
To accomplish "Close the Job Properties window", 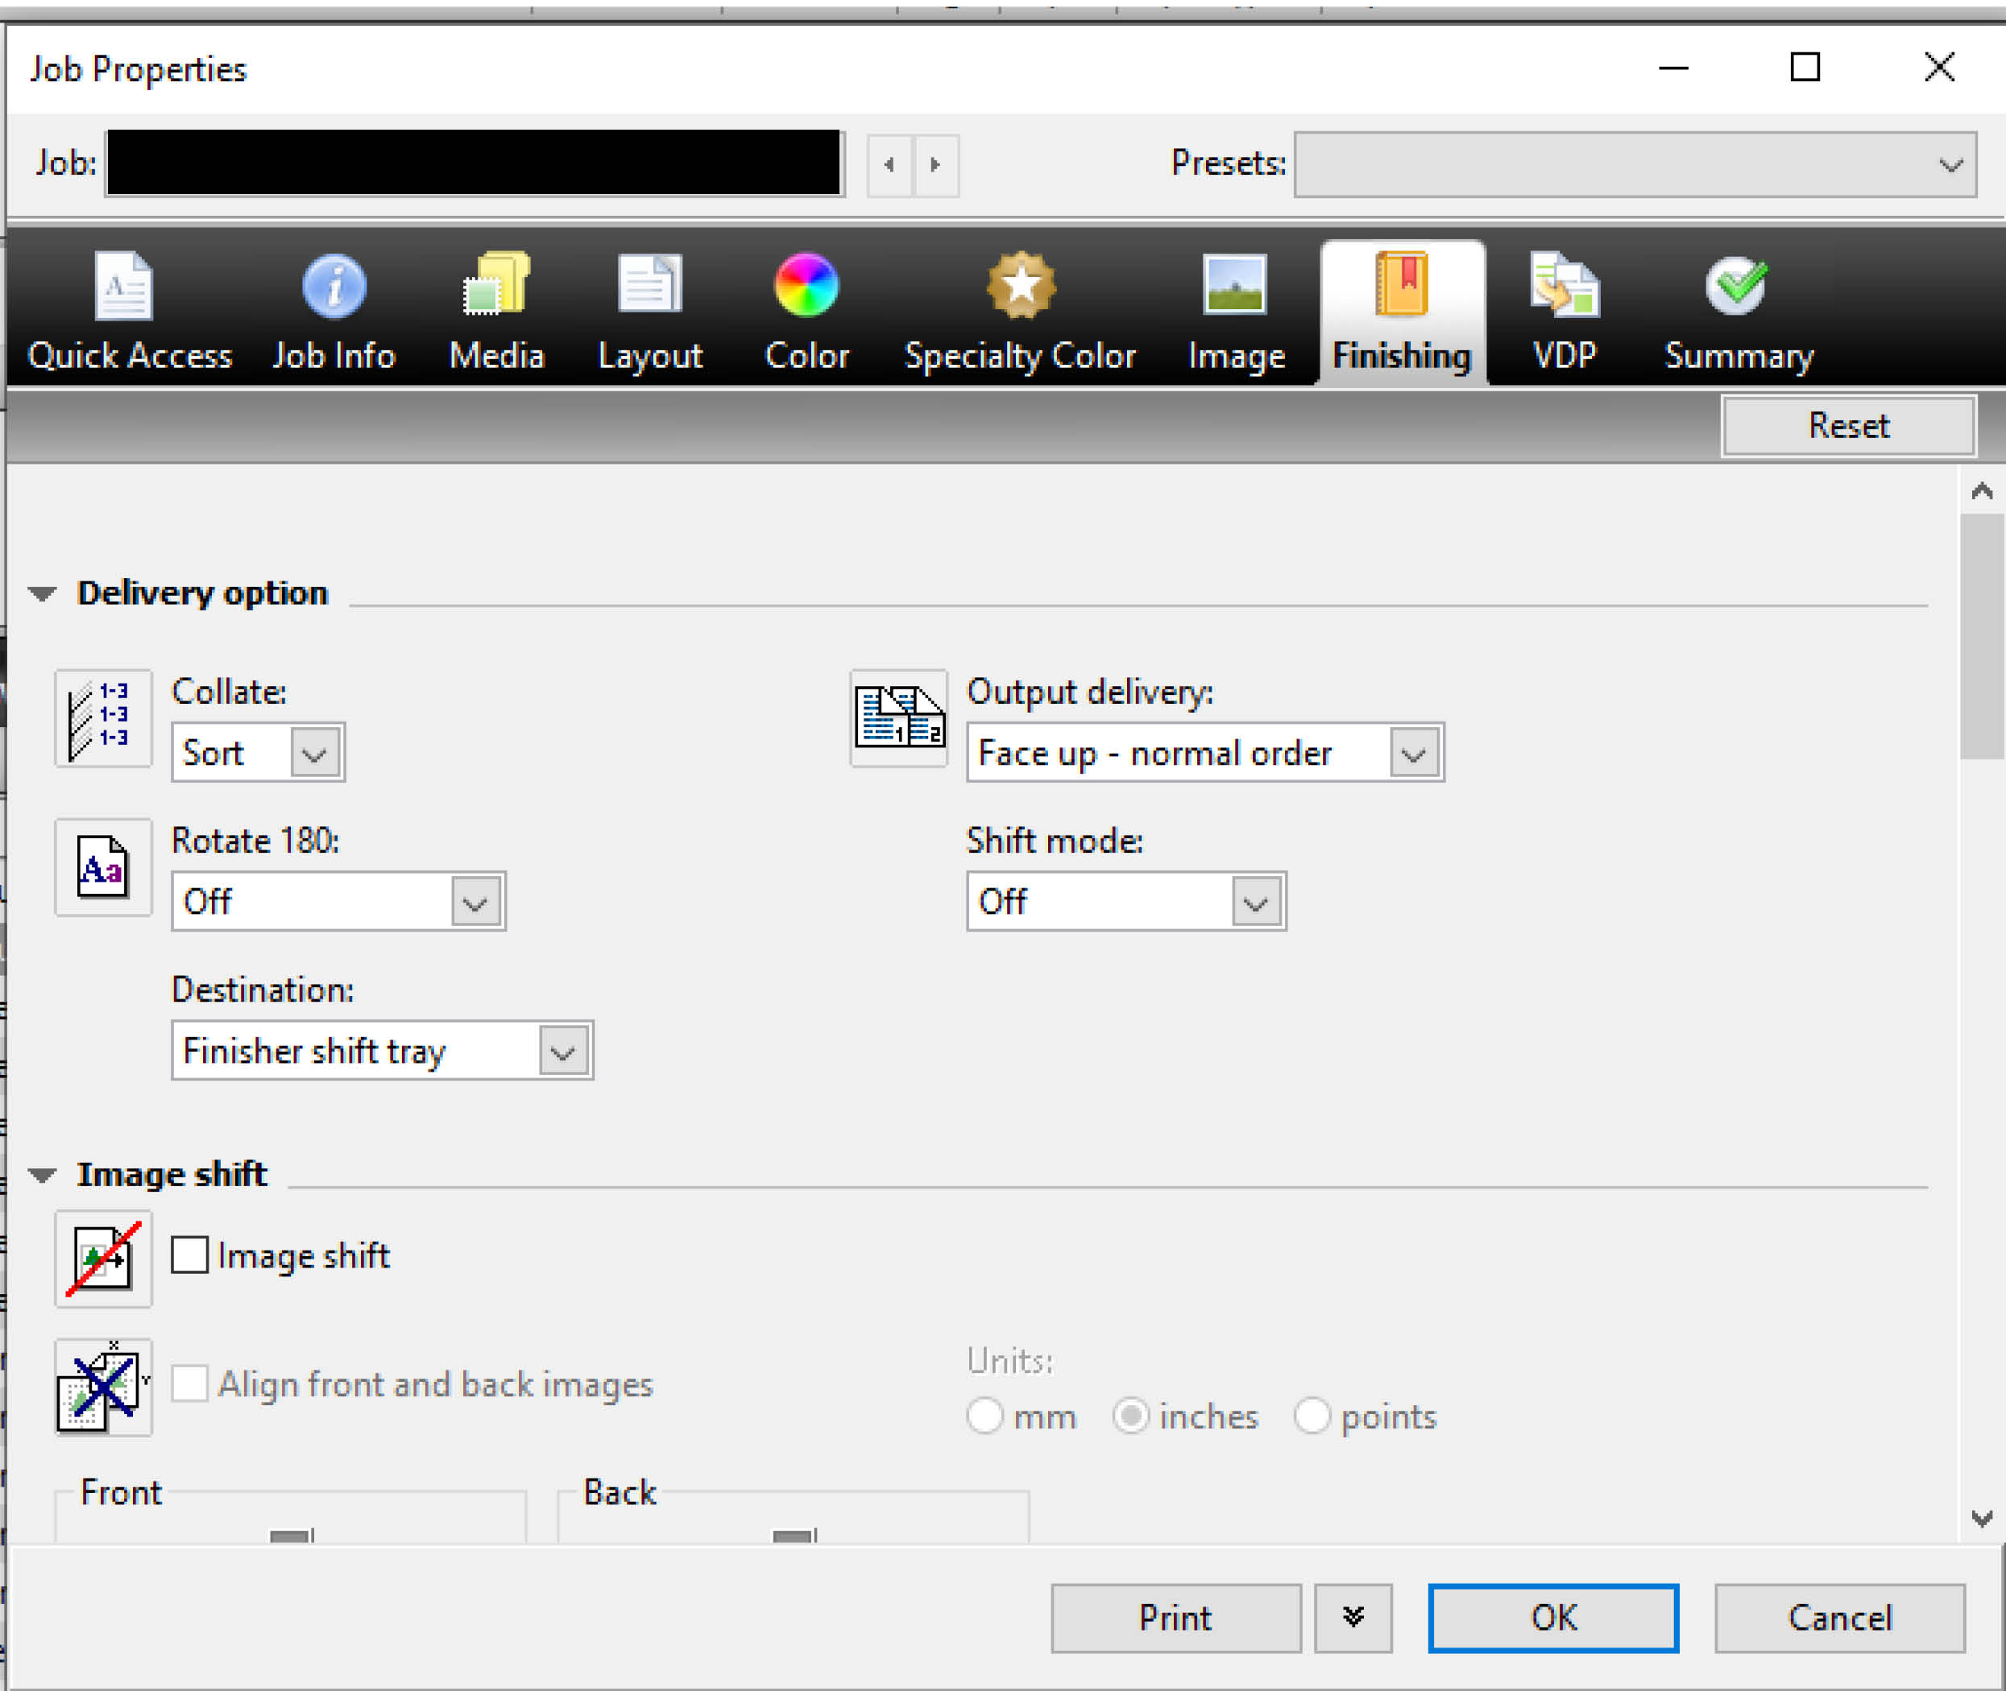I will click(1939, 67).
